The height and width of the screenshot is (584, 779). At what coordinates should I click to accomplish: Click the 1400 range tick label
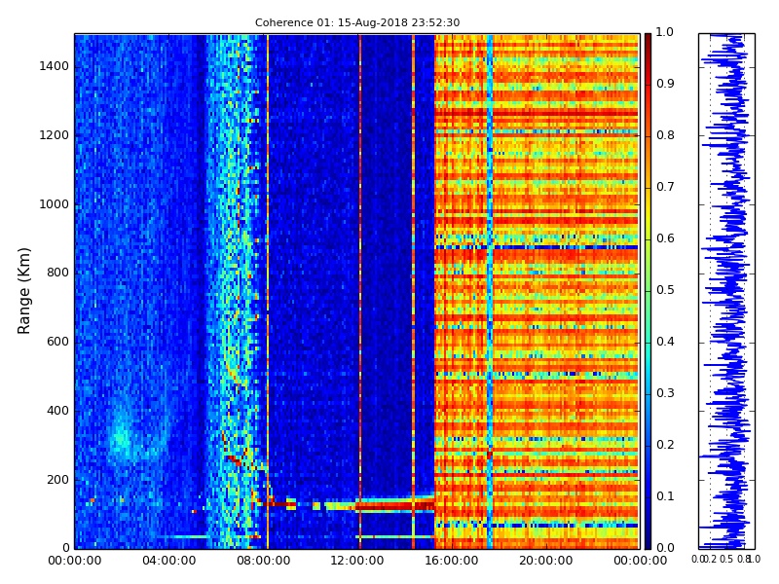point(55,66)
